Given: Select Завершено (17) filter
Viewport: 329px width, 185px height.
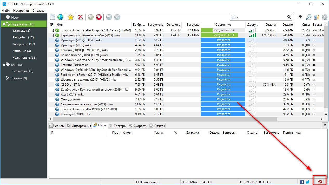Looking at the screenshot, I should (x=23, y=44).
